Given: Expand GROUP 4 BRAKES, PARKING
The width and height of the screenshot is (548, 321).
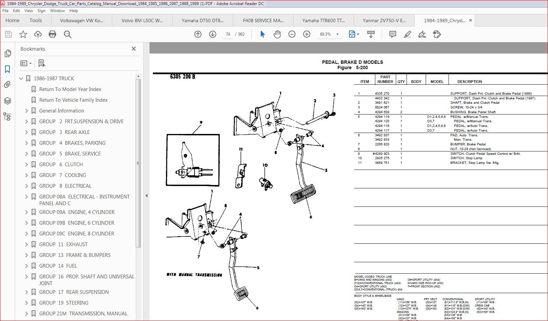Looking at the screenshot, I should click(27, 143).
